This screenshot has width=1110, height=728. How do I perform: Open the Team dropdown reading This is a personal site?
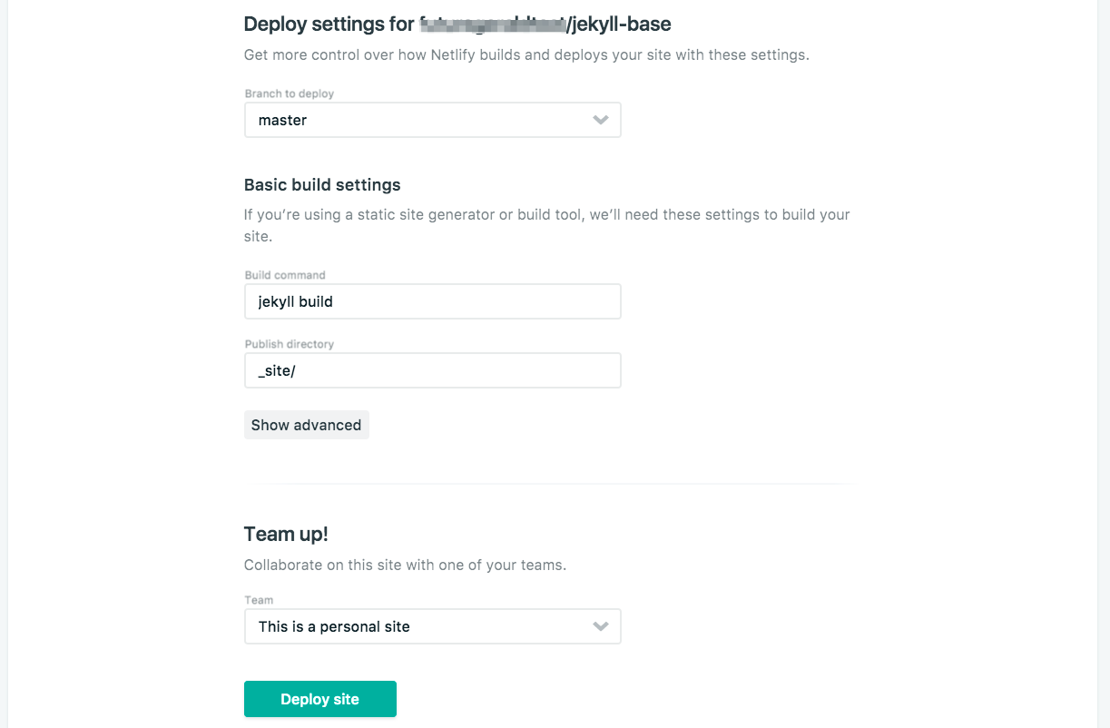[x=417, y=626]
